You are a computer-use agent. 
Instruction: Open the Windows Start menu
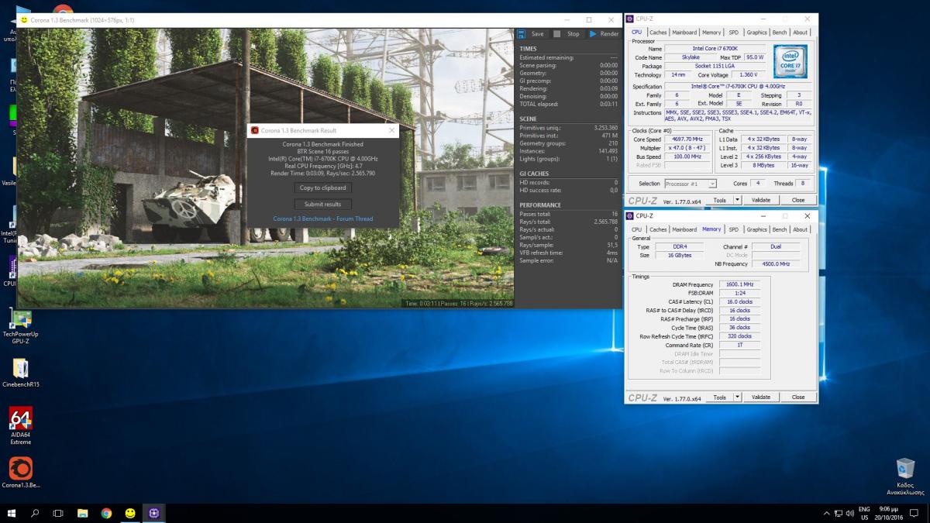click(12, 513)
